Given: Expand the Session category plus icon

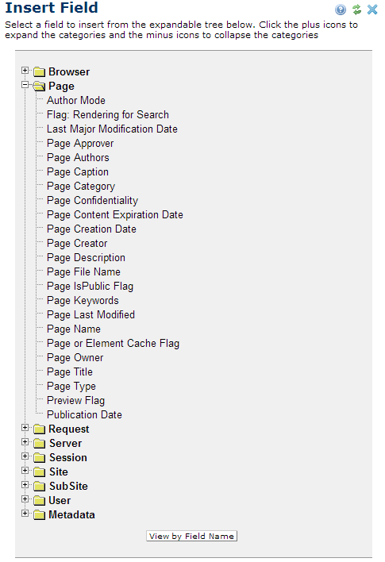Looking at the screenshot, I should 25,456.
